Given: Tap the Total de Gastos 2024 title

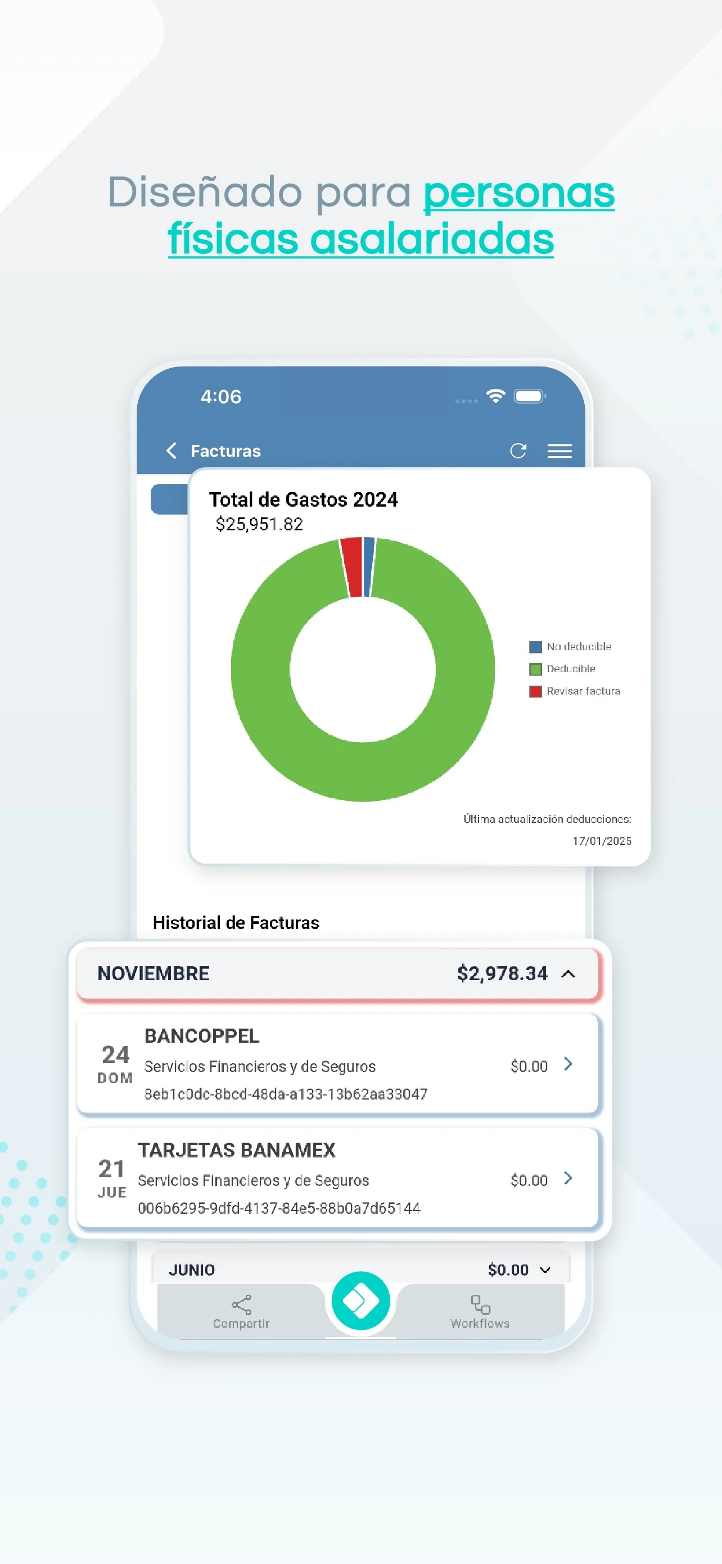Looking at the screenshot, I should coord(304,499).
